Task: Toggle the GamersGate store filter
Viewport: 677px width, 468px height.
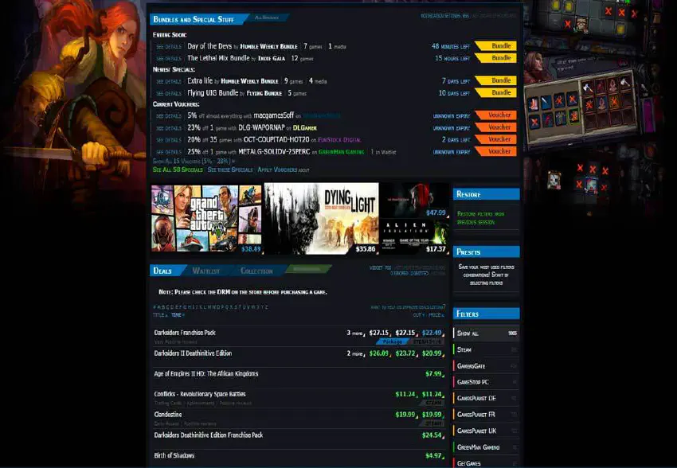Action: point(486,366)
